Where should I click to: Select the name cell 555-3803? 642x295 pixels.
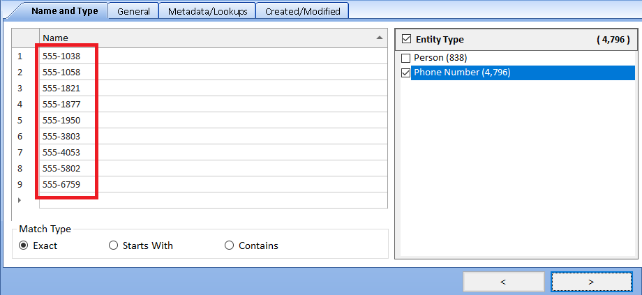(214, 136)
